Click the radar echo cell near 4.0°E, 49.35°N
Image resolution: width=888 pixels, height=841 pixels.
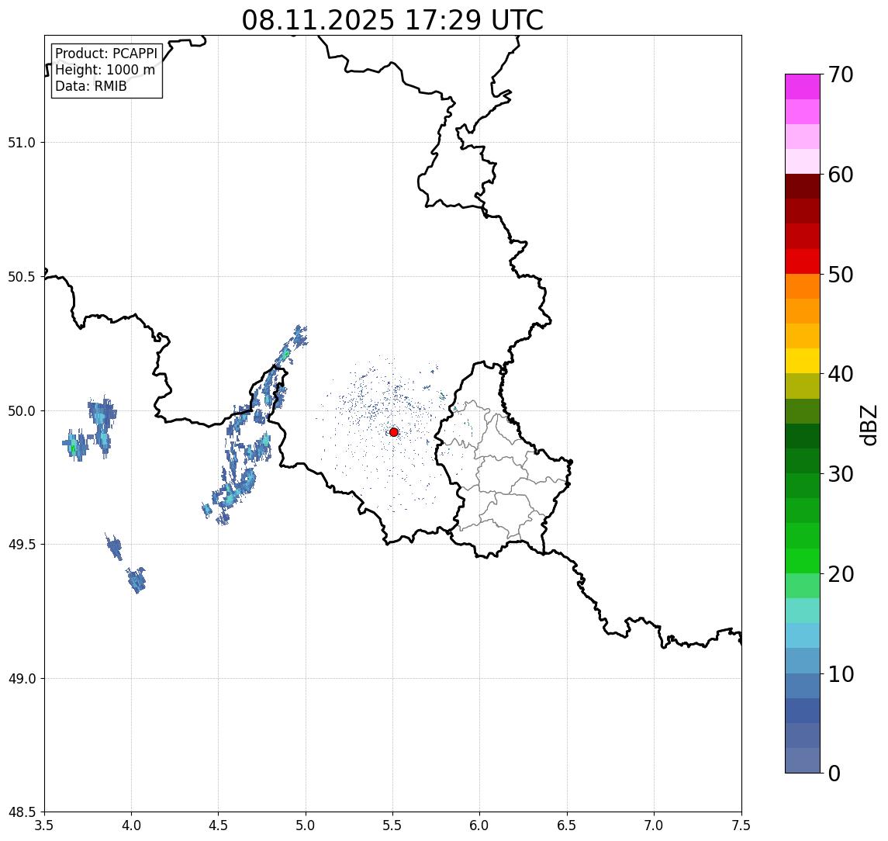tap(136, 580)
